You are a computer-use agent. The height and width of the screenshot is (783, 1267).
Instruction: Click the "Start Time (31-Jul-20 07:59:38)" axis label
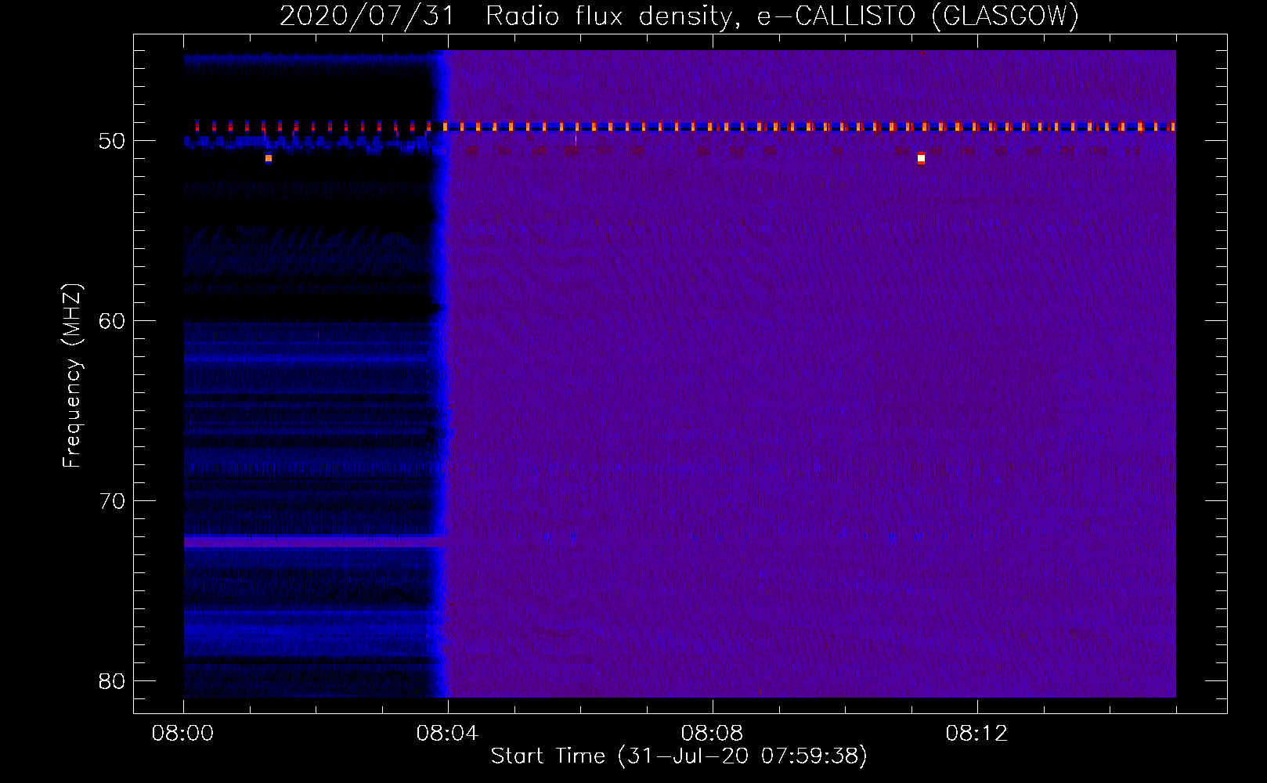click(x=679, y=756)
